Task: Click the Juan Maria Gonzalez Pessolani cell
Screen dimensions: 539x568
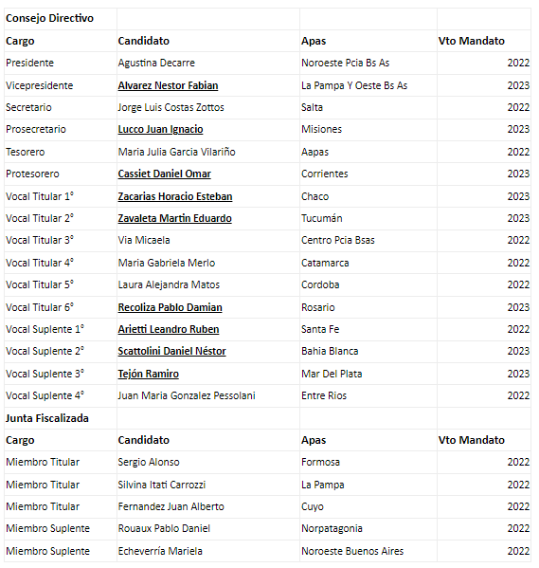Action: [x=208, y=396]
